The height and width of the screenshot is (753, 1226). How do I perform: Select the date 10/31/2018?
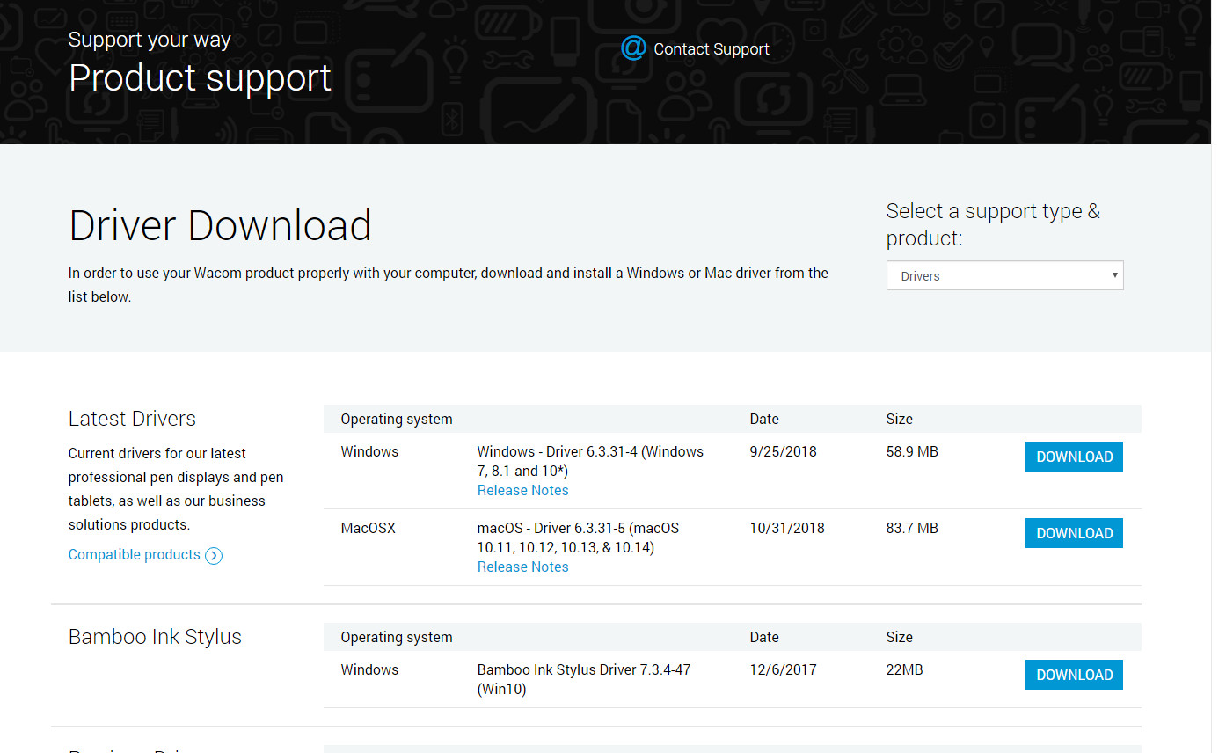(x=787, y=528)
